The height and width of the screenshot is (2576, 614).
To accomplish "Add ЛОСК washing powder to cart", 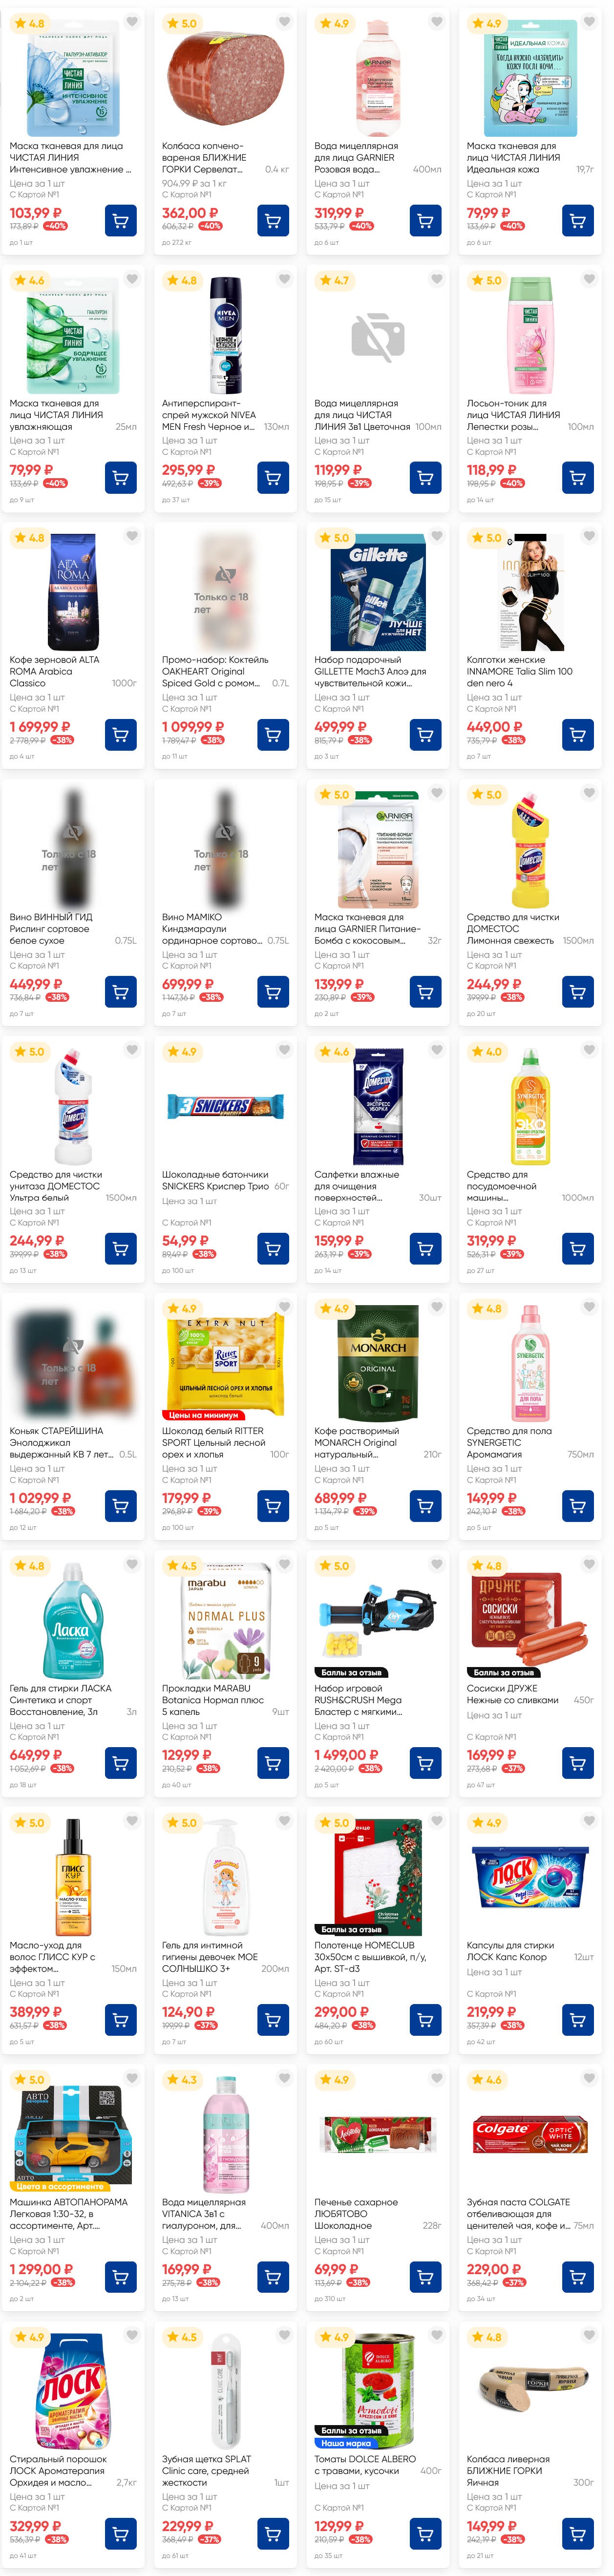I will pyautogui.click(x=121, y=2534).
